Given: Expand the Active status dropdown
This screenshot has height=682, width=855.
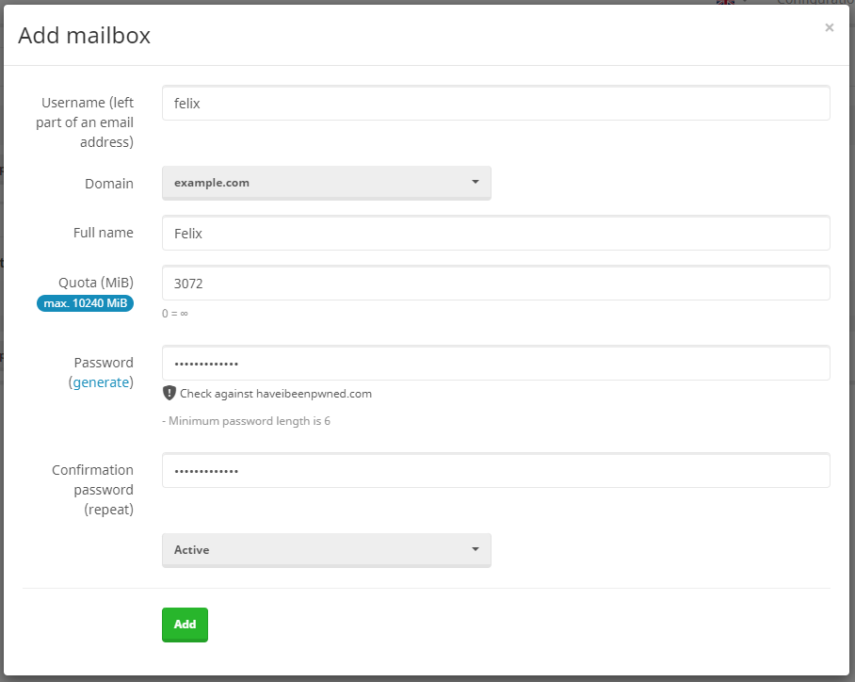Looking at the screenshot, I should coord(326,550).
